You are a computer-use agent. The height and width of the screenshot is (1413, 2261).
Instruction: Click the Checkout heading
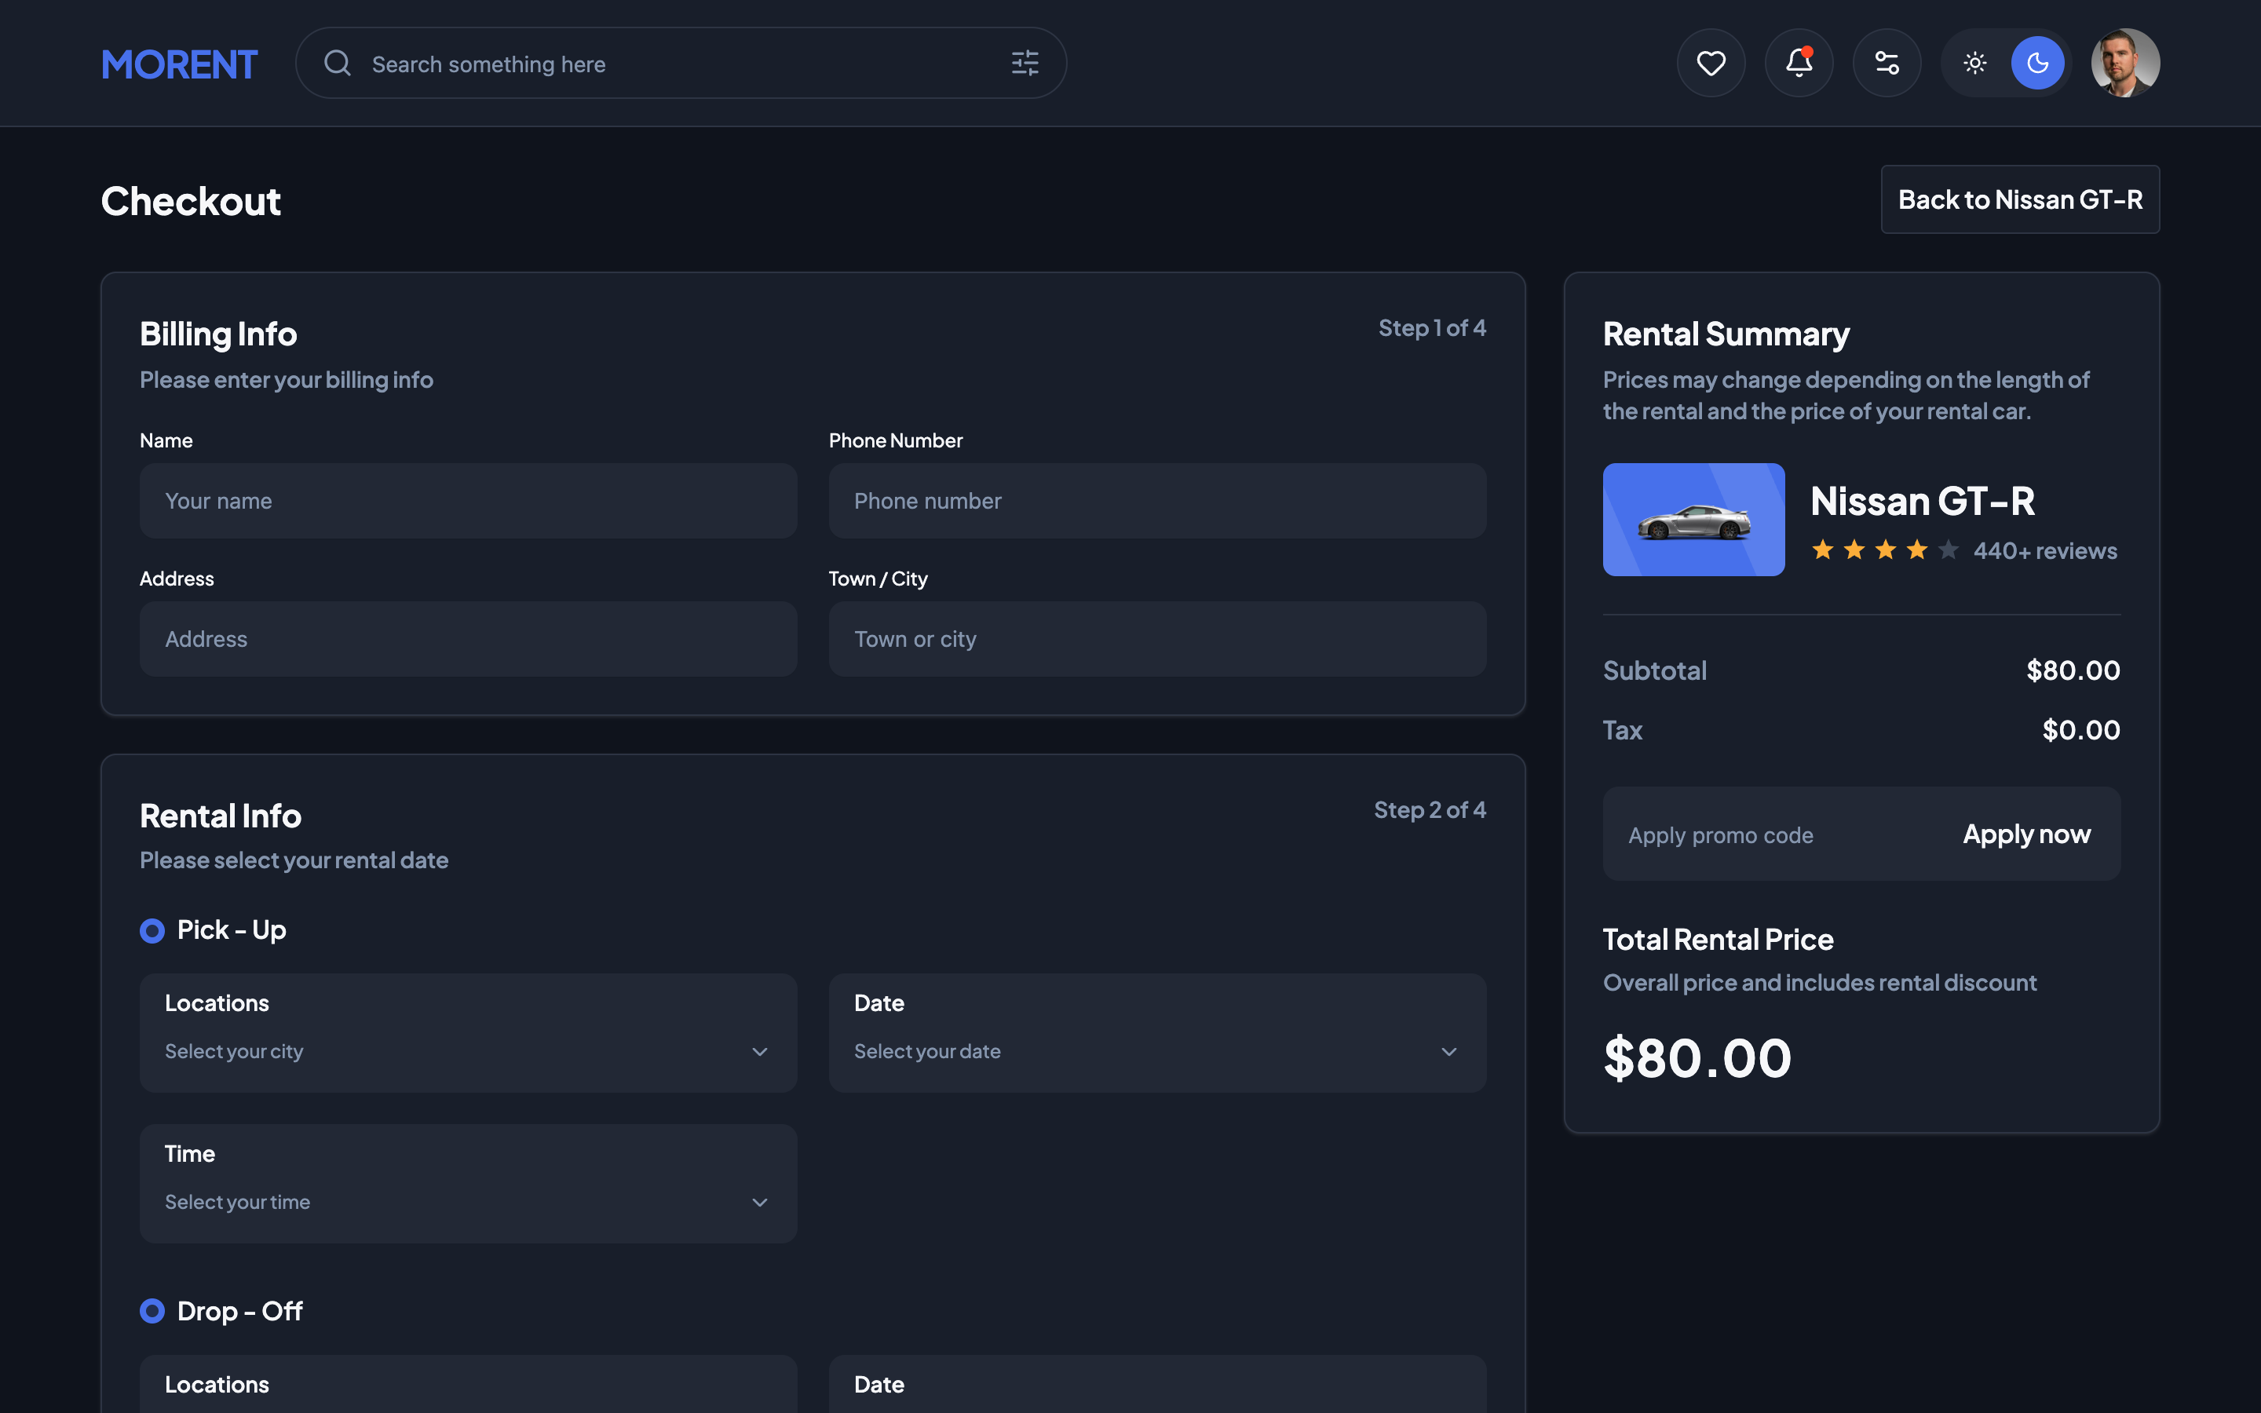click(191, 201)
